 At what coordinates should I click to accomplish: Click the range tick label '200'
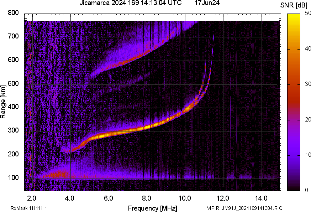[x=13, y=154]
